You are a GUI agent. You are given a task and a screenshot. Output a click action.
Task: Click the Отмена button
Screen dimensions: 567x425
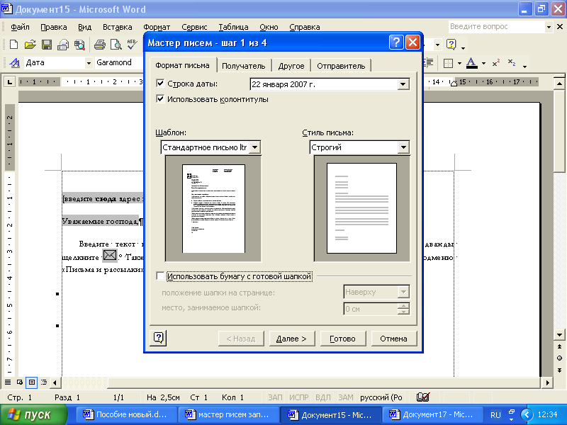(394, 339)
